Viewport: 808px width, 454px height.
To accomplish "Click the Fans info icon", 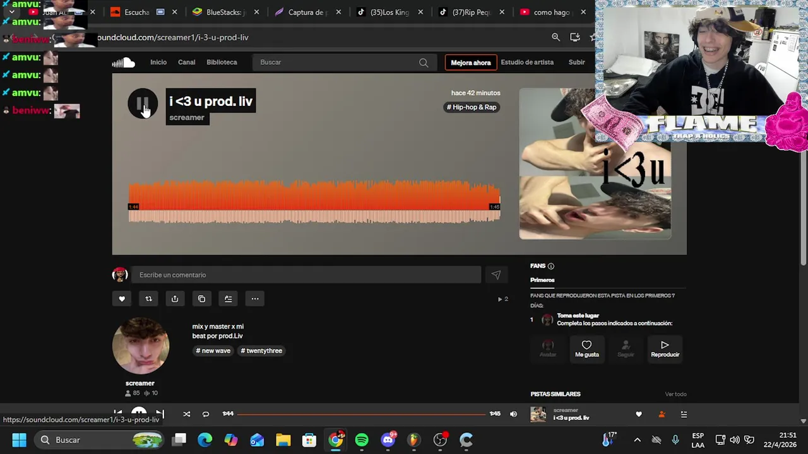I will [x=550, y=266].
